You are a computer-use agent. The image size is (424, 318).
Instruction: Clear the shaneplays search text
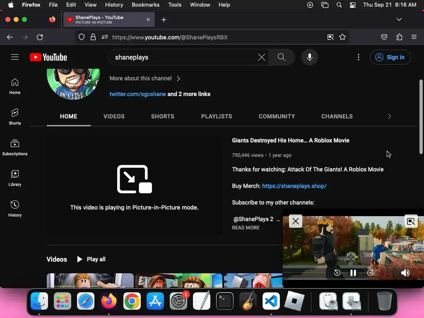262,57
